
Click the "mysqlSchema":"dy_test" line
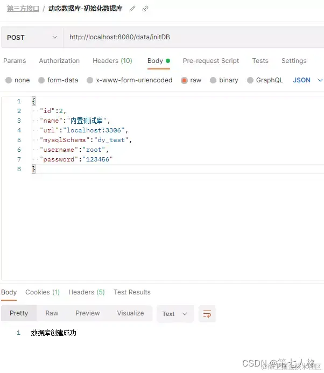click(86, 140)
